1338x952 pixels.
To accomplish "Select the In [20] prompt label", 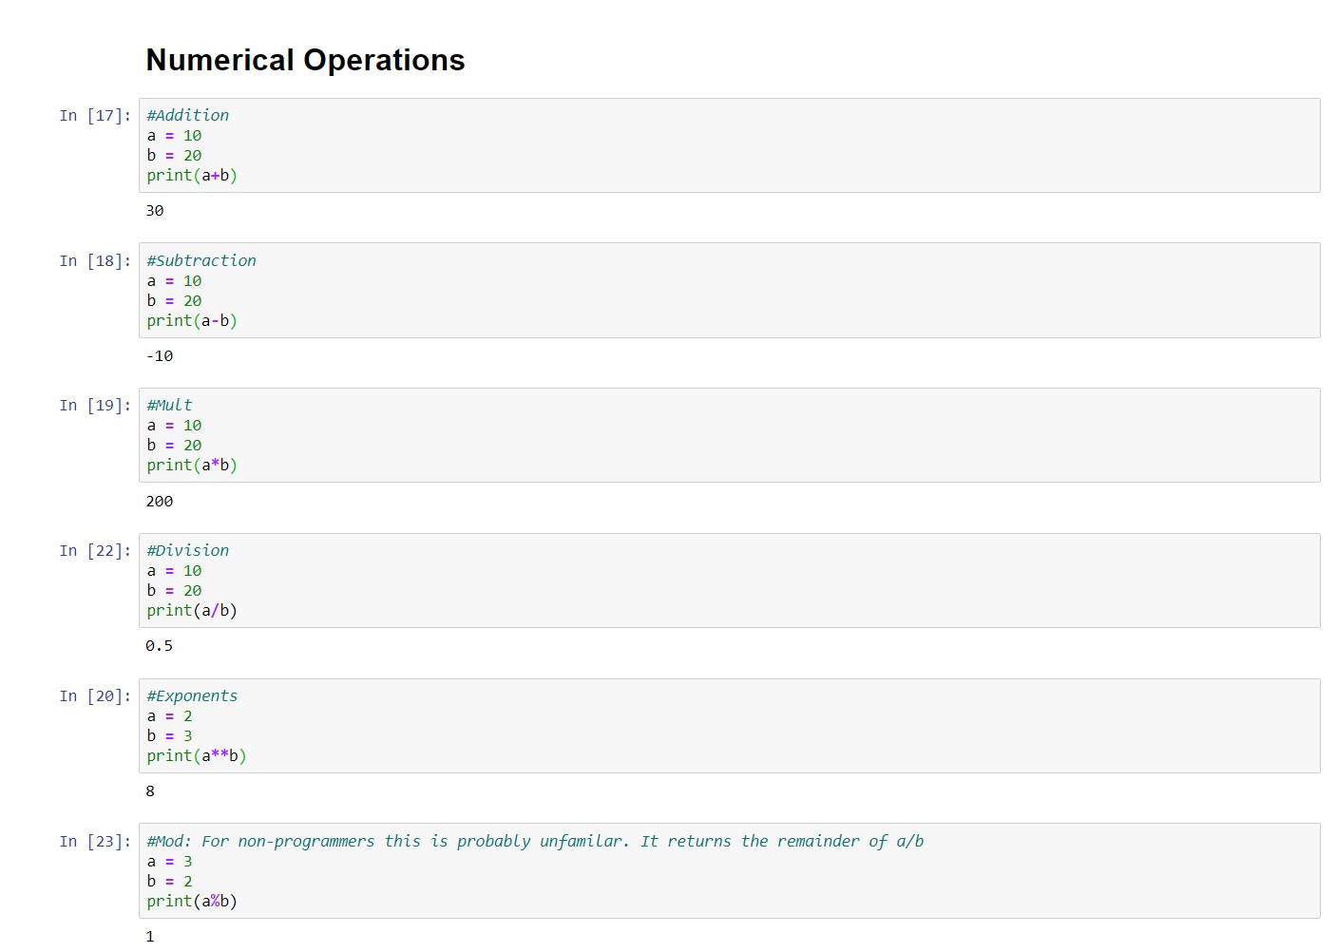I will point(95,696).
